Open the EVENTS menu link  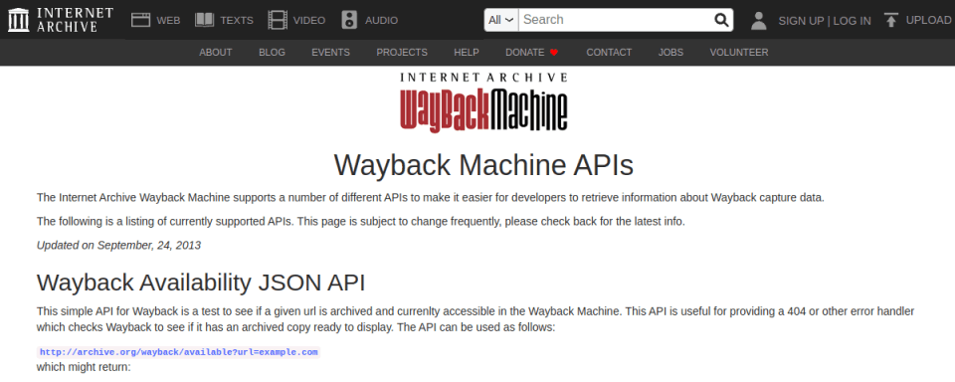click(330, 53)
